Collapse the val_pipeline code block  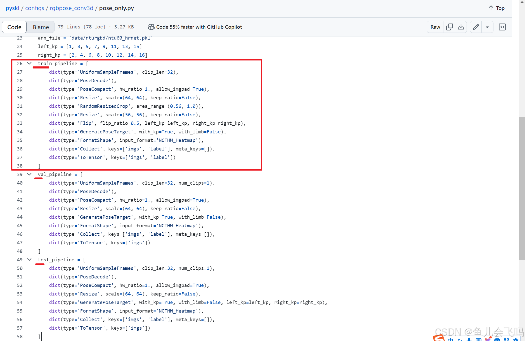[29, 174]
